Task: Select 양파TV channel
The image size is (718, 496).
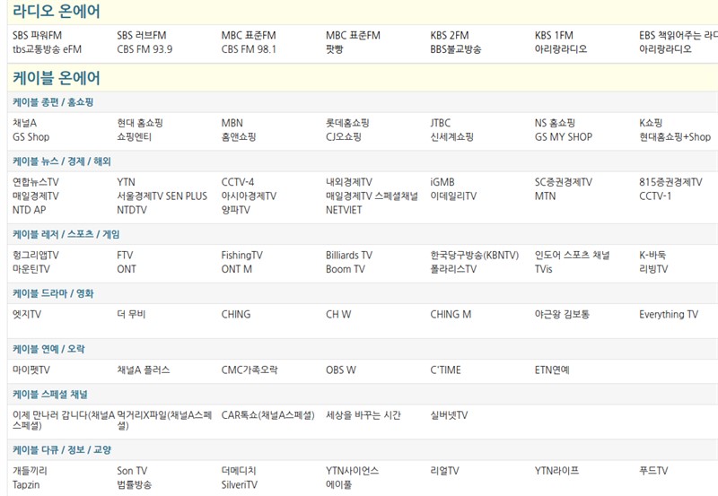Action: [236, 210]
